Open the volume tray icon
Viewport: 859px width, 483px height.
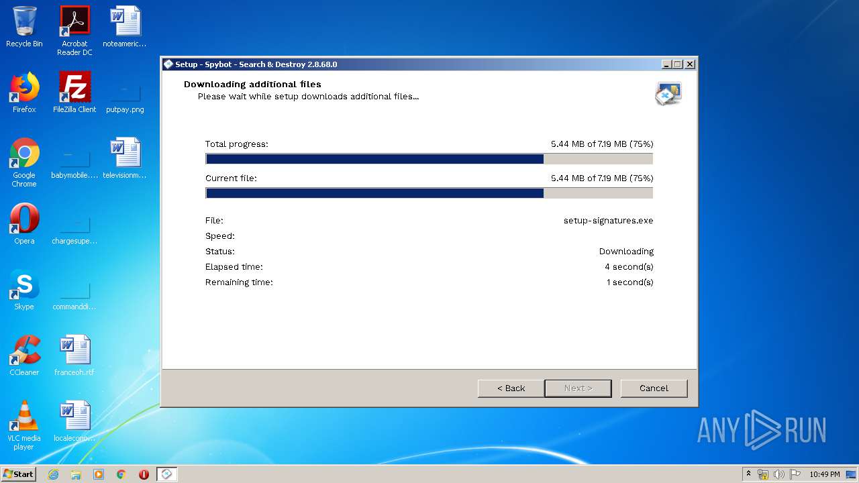pyautogui.click(x=779, y=474)
